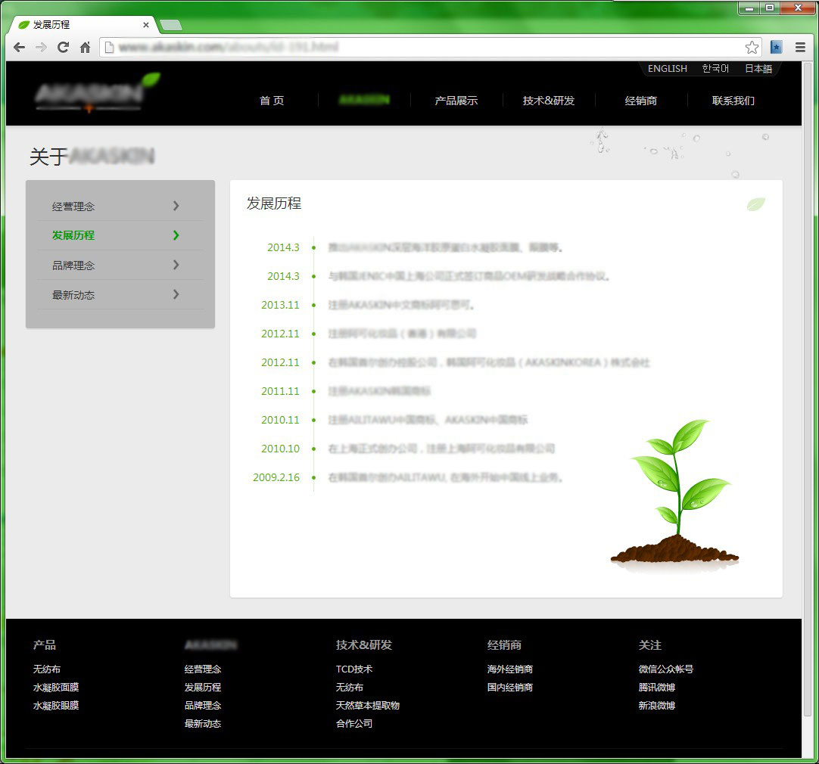Image resolution: width=819 pixels, height=764 pixels.
Task: Switch site language to 日本語
Action: tap(758, 68)
